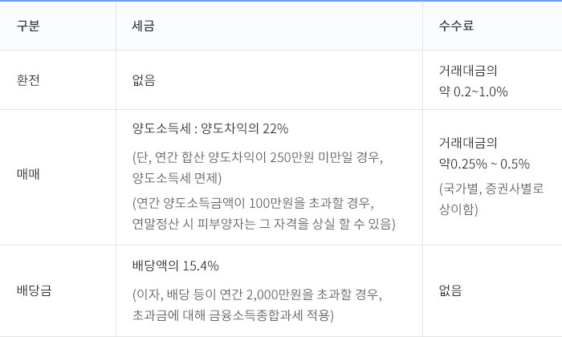
Task: Click the 100만원을 초과할 경우 note line
Action: (x=254, y=203)
